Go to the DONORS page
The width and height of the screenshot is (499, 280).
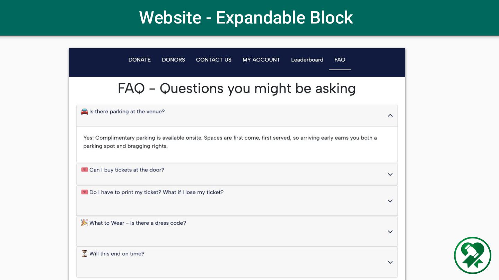(174, 60)
